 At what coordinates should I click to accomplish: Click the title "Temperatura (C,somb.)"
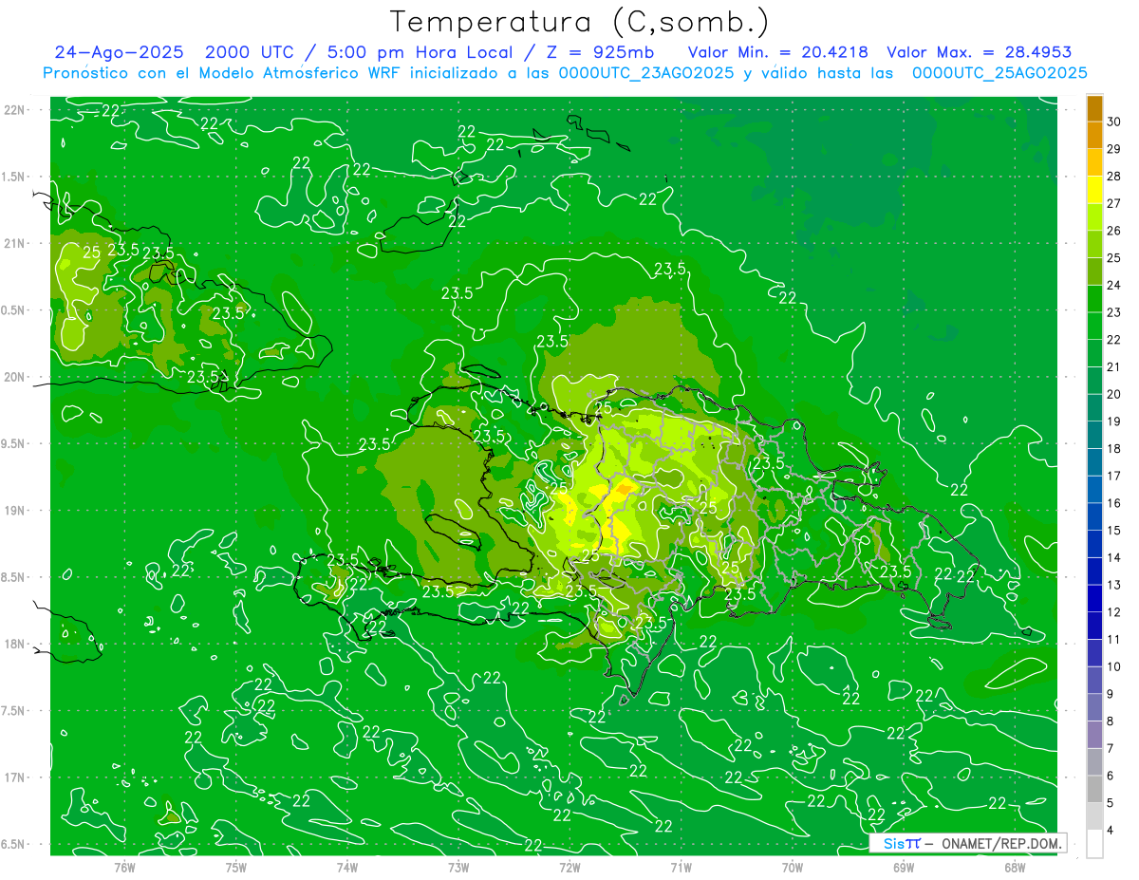[x=580, y=22]
